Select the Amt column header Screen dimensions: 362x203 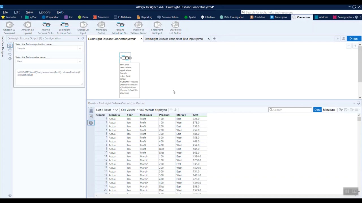click(x=196, y=115)
